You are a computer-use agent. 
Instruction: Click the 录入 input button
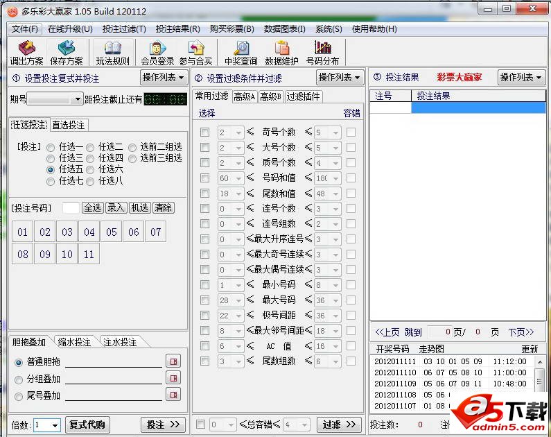(x=116, y=208)
